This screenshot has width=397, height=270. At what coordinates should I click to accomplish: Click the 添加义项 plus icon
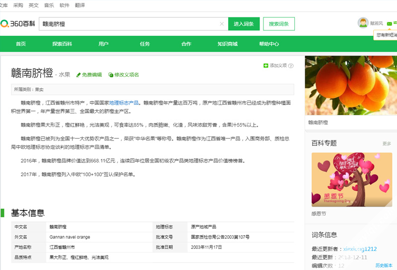(265, 66)
